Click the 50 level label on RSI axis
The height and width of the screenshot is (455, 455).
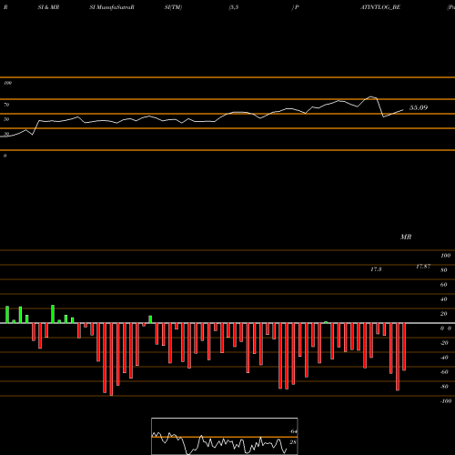click(6, 119)
